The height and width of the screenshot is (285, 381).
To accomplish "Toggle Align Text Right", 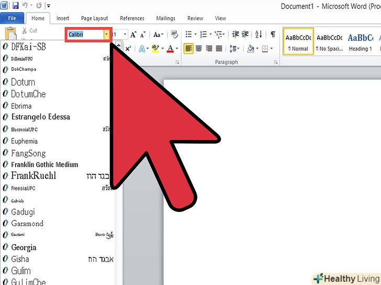I will tap(209, 49).
